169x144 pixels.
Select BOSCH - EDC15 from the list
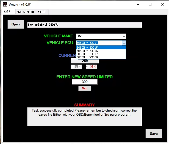(101, 48)
